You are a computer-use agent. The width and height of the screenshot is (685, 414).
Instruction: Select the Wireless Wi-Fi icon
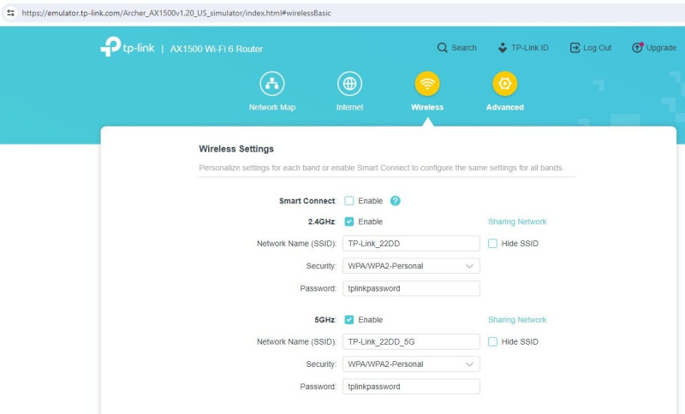click(x=427, y=84)
